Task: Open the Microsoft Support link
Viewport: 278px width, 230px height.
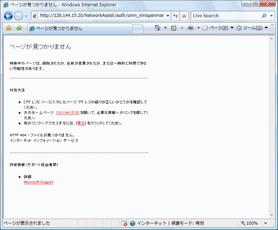Action: [39, 182]
